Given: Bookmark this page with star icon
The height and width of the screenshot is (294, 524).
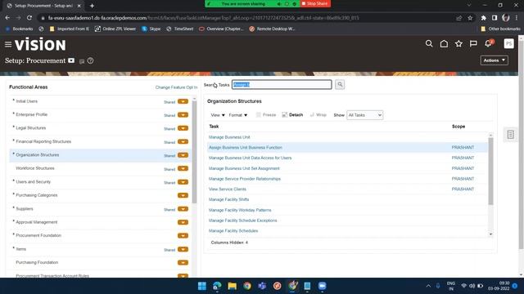Looking at the screenshot, I should tap(470, 18).
